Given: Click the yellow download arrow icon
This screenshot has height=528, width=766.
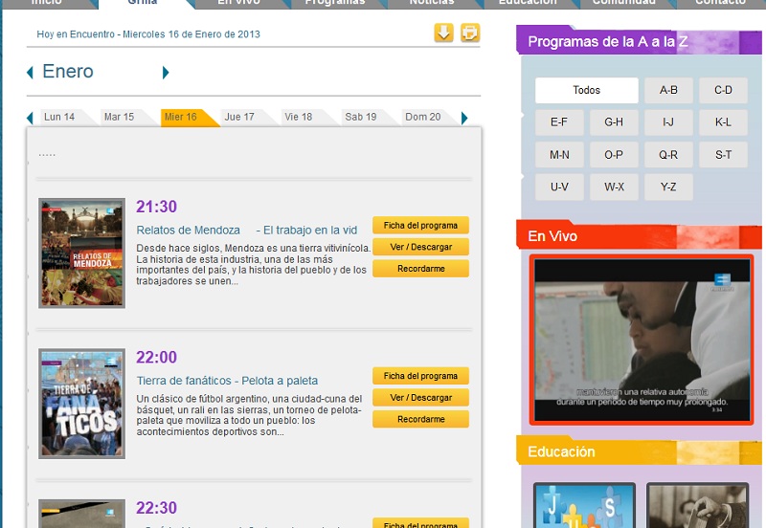Looking at the screenshot, I should click(443, 33).
